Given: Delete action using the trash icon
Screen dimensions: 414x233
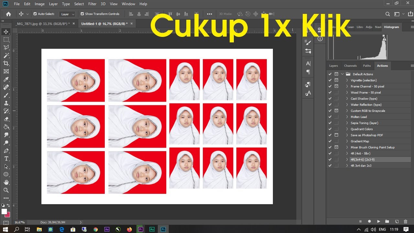Looking at the screenshot, I should [406, 221].
